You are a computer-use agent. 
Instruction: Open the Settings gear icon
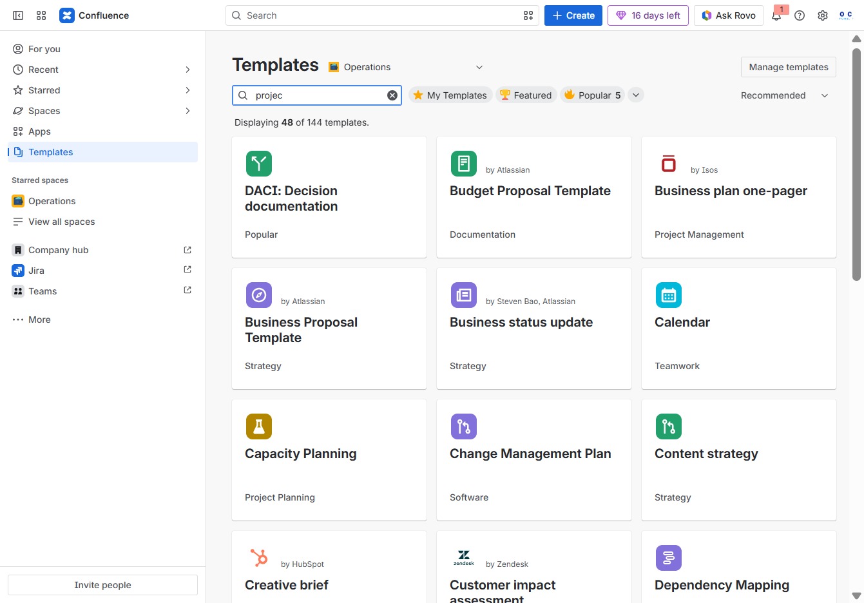pos(823,15)
